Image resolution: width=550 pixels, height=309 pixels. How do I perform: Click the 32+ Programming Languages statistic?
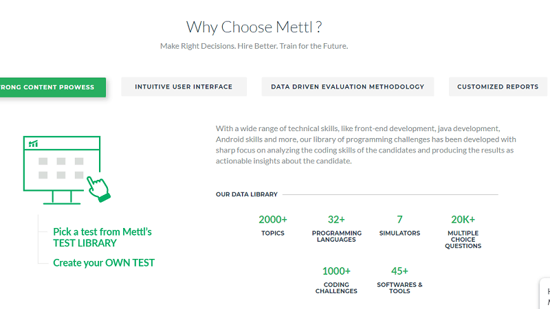336,227
